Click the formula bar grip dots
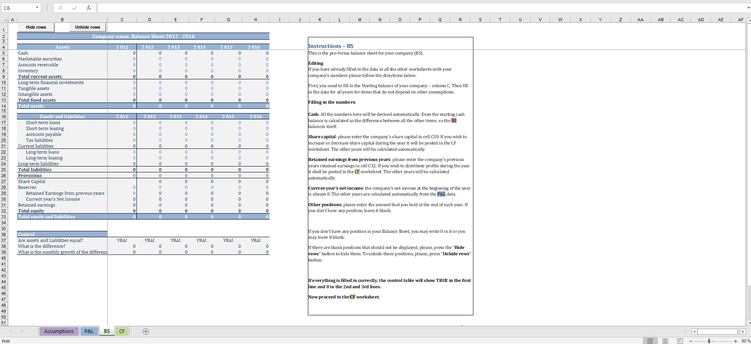Viewport: 751px width, 344px height. tap(47, 8)
